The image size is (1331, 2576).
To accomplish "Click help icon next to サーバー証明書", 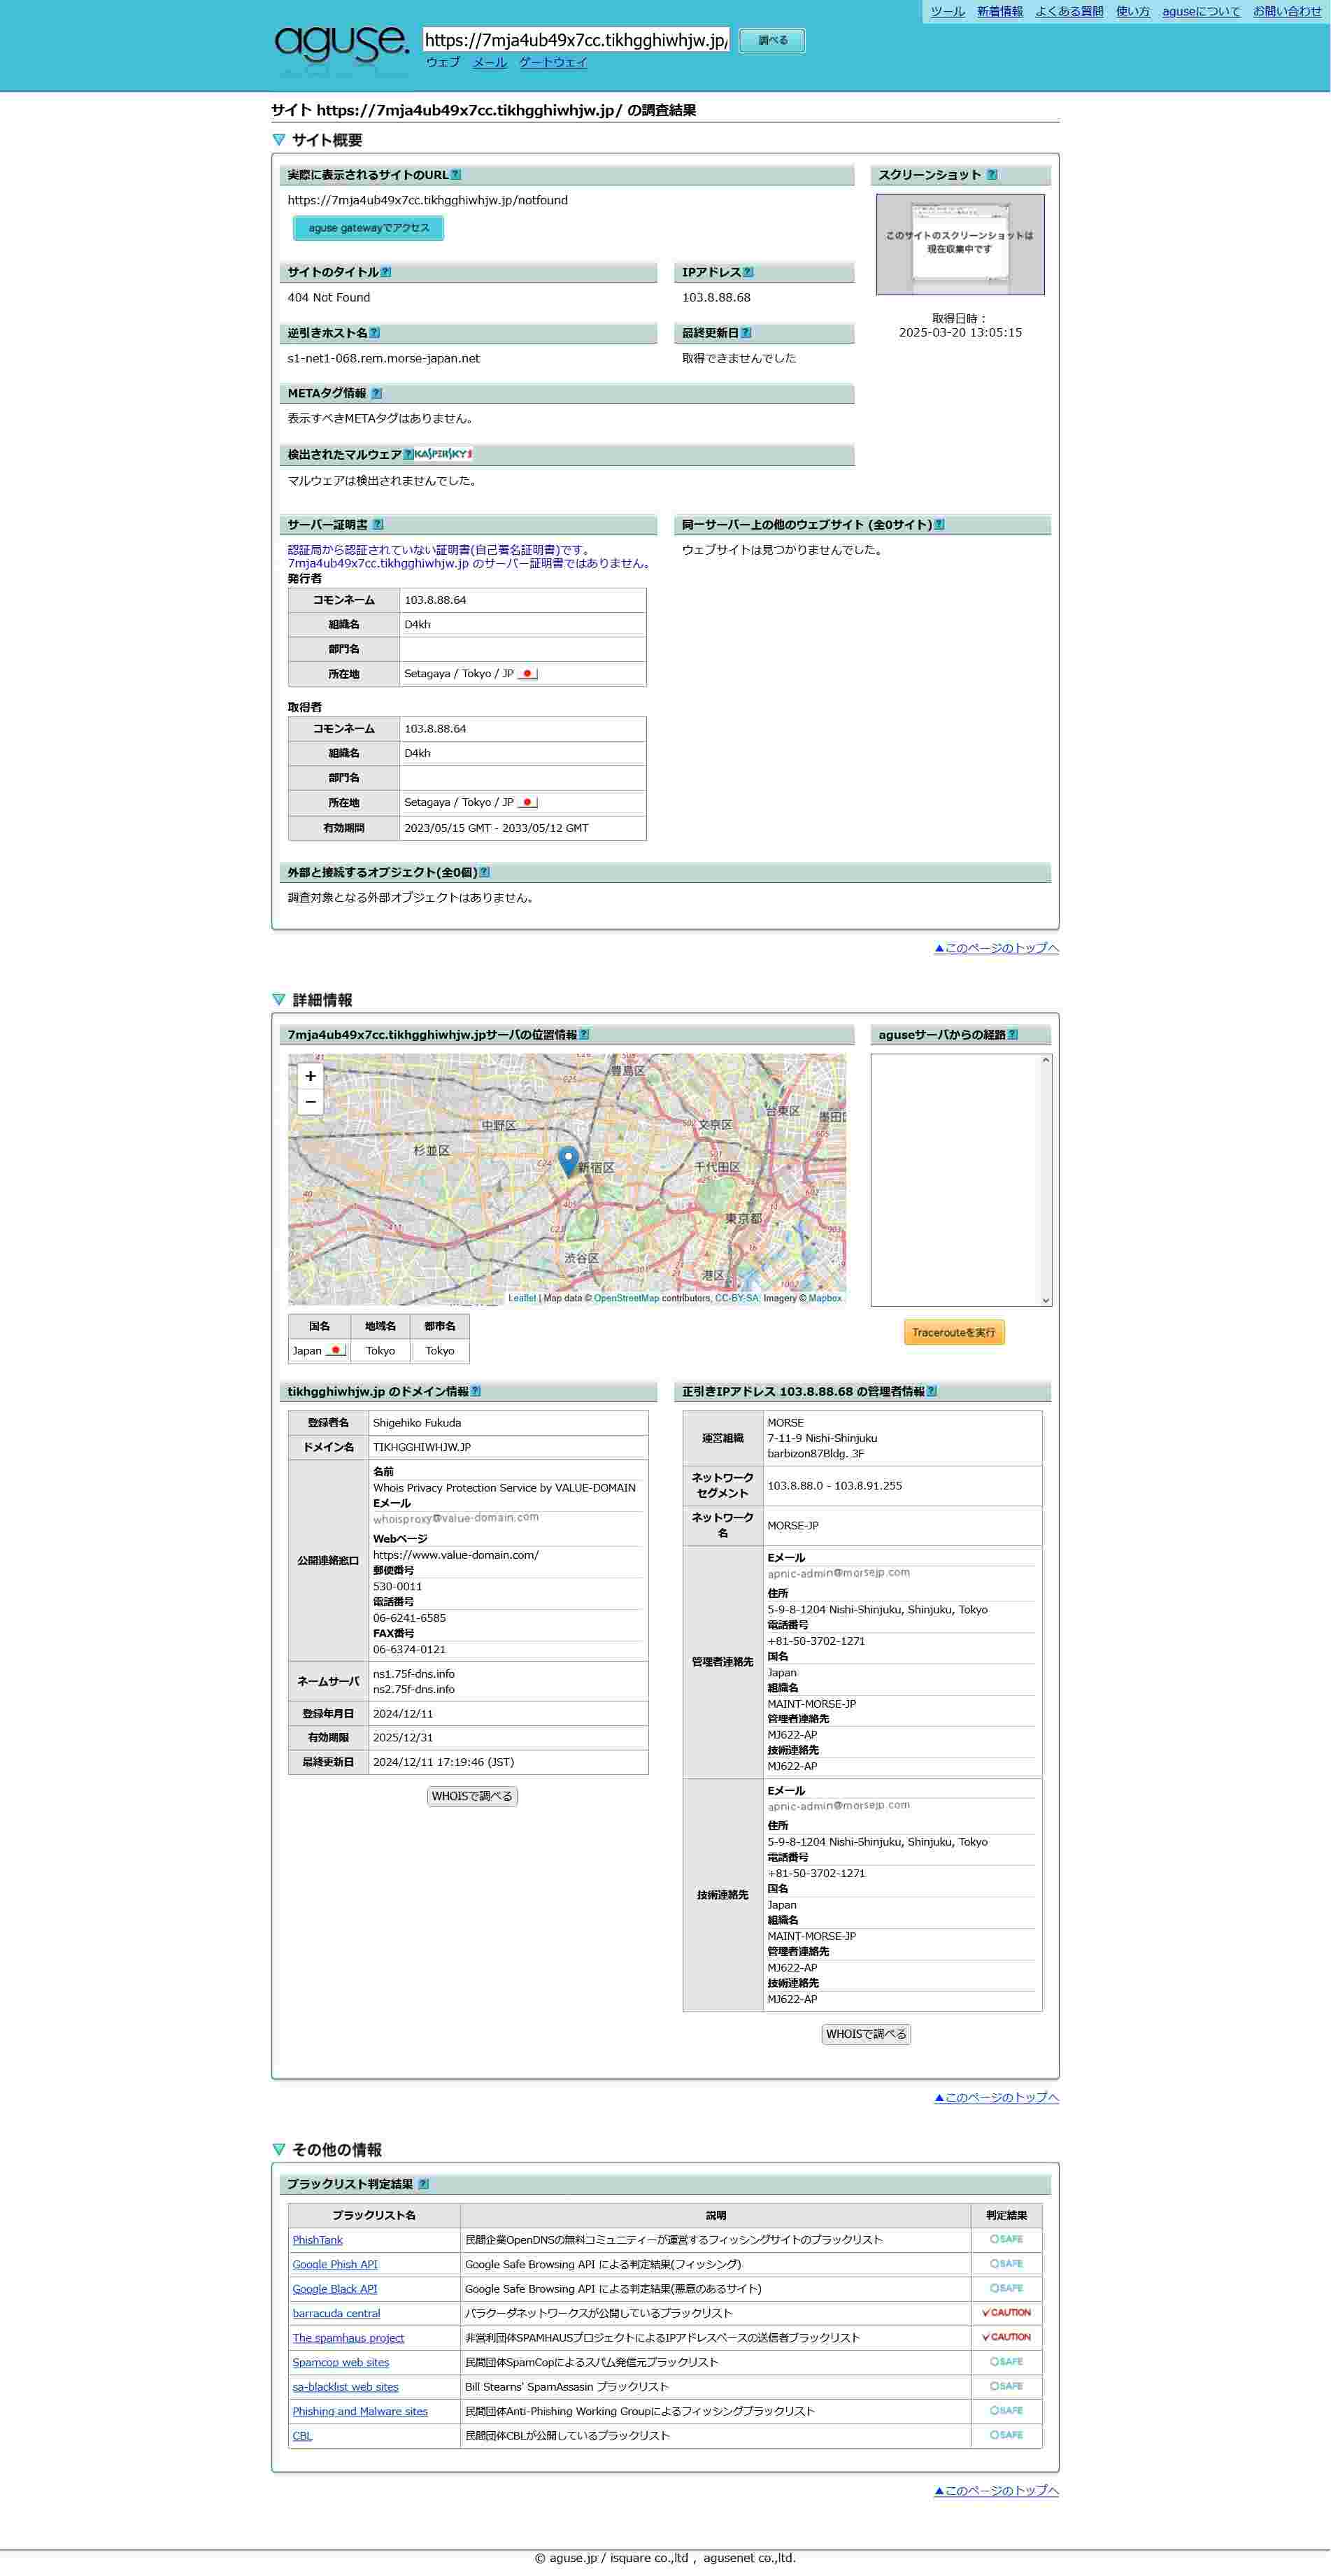I will 378,524.
